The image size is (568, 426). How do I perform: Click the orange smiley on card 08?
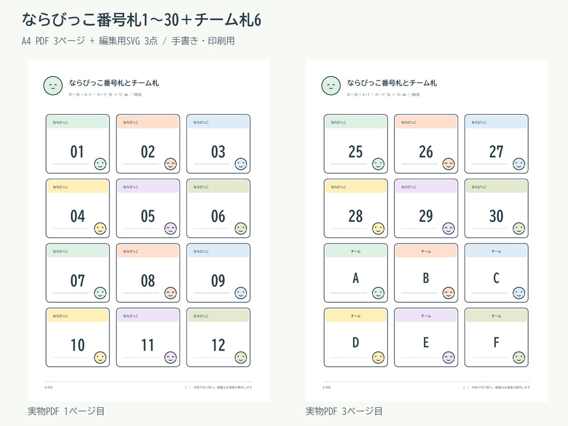[x=171, y=293]
